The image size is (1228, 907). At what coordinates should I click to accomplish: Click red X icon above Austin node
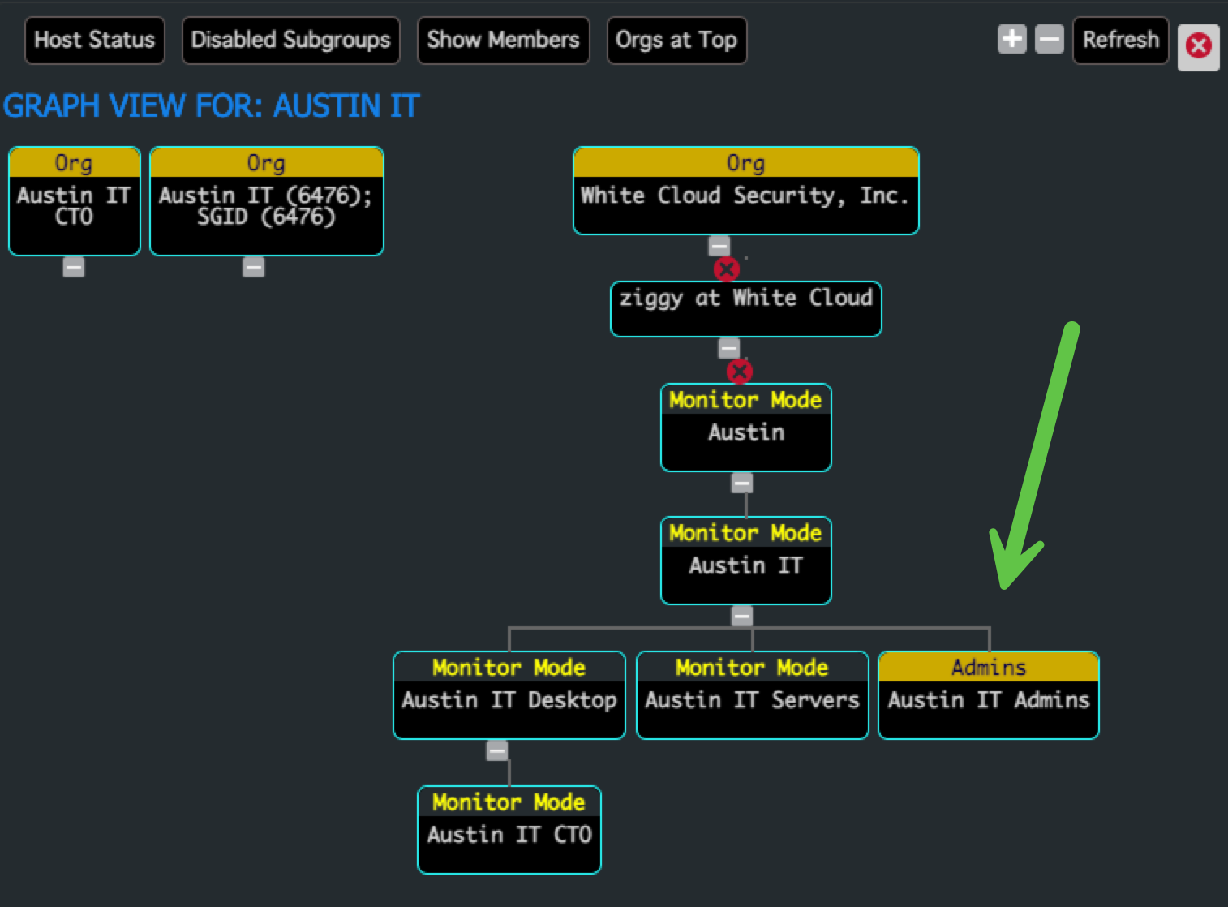739,372
